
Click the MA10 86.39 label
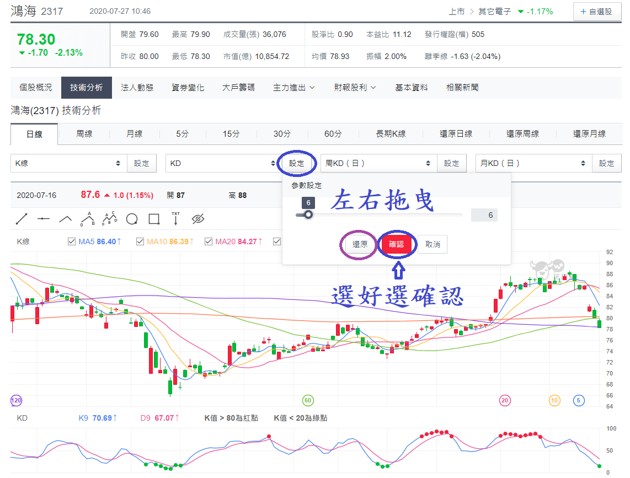click(x=170, y=241)
